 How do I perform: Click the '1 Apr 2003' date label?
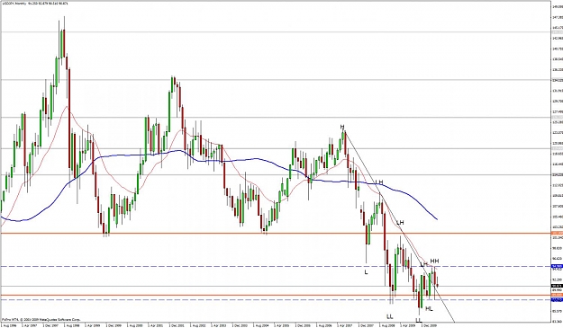tap(218, 326)
